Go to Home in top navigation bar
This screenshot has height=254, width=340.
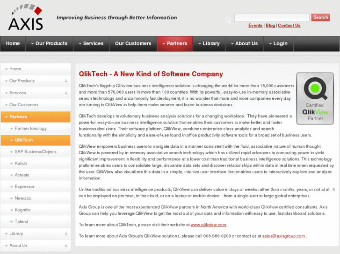tap(13, 44)
